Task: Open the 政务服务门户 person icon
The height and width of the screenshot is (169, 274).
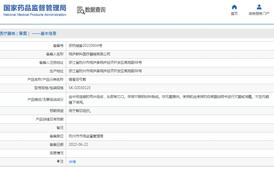Action: [x=259, y=7]
